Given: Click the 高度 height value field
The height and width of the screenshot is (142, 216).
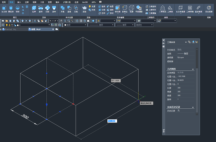Looking at the screenshot, I should [185, 95].
